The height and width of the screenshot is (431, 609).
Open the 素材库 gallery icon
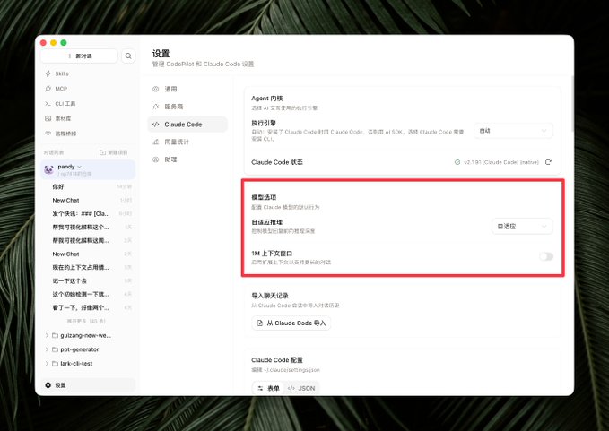point(48,118)
